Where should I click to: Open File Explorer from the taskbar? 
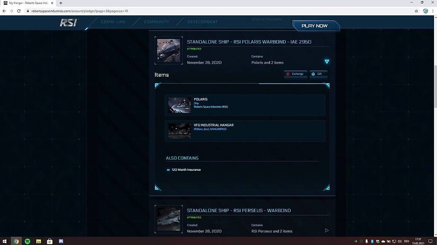tap(38, 241)
